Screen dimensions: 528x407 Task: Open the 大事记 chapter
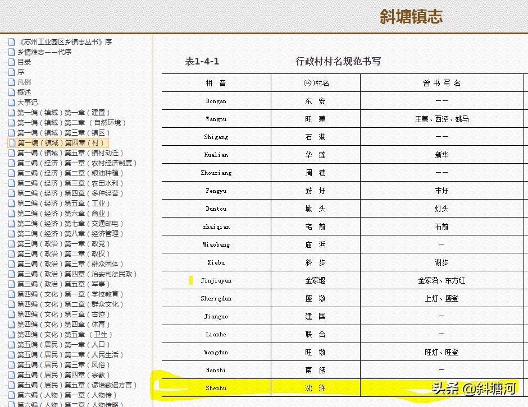(x=28, y=102)
